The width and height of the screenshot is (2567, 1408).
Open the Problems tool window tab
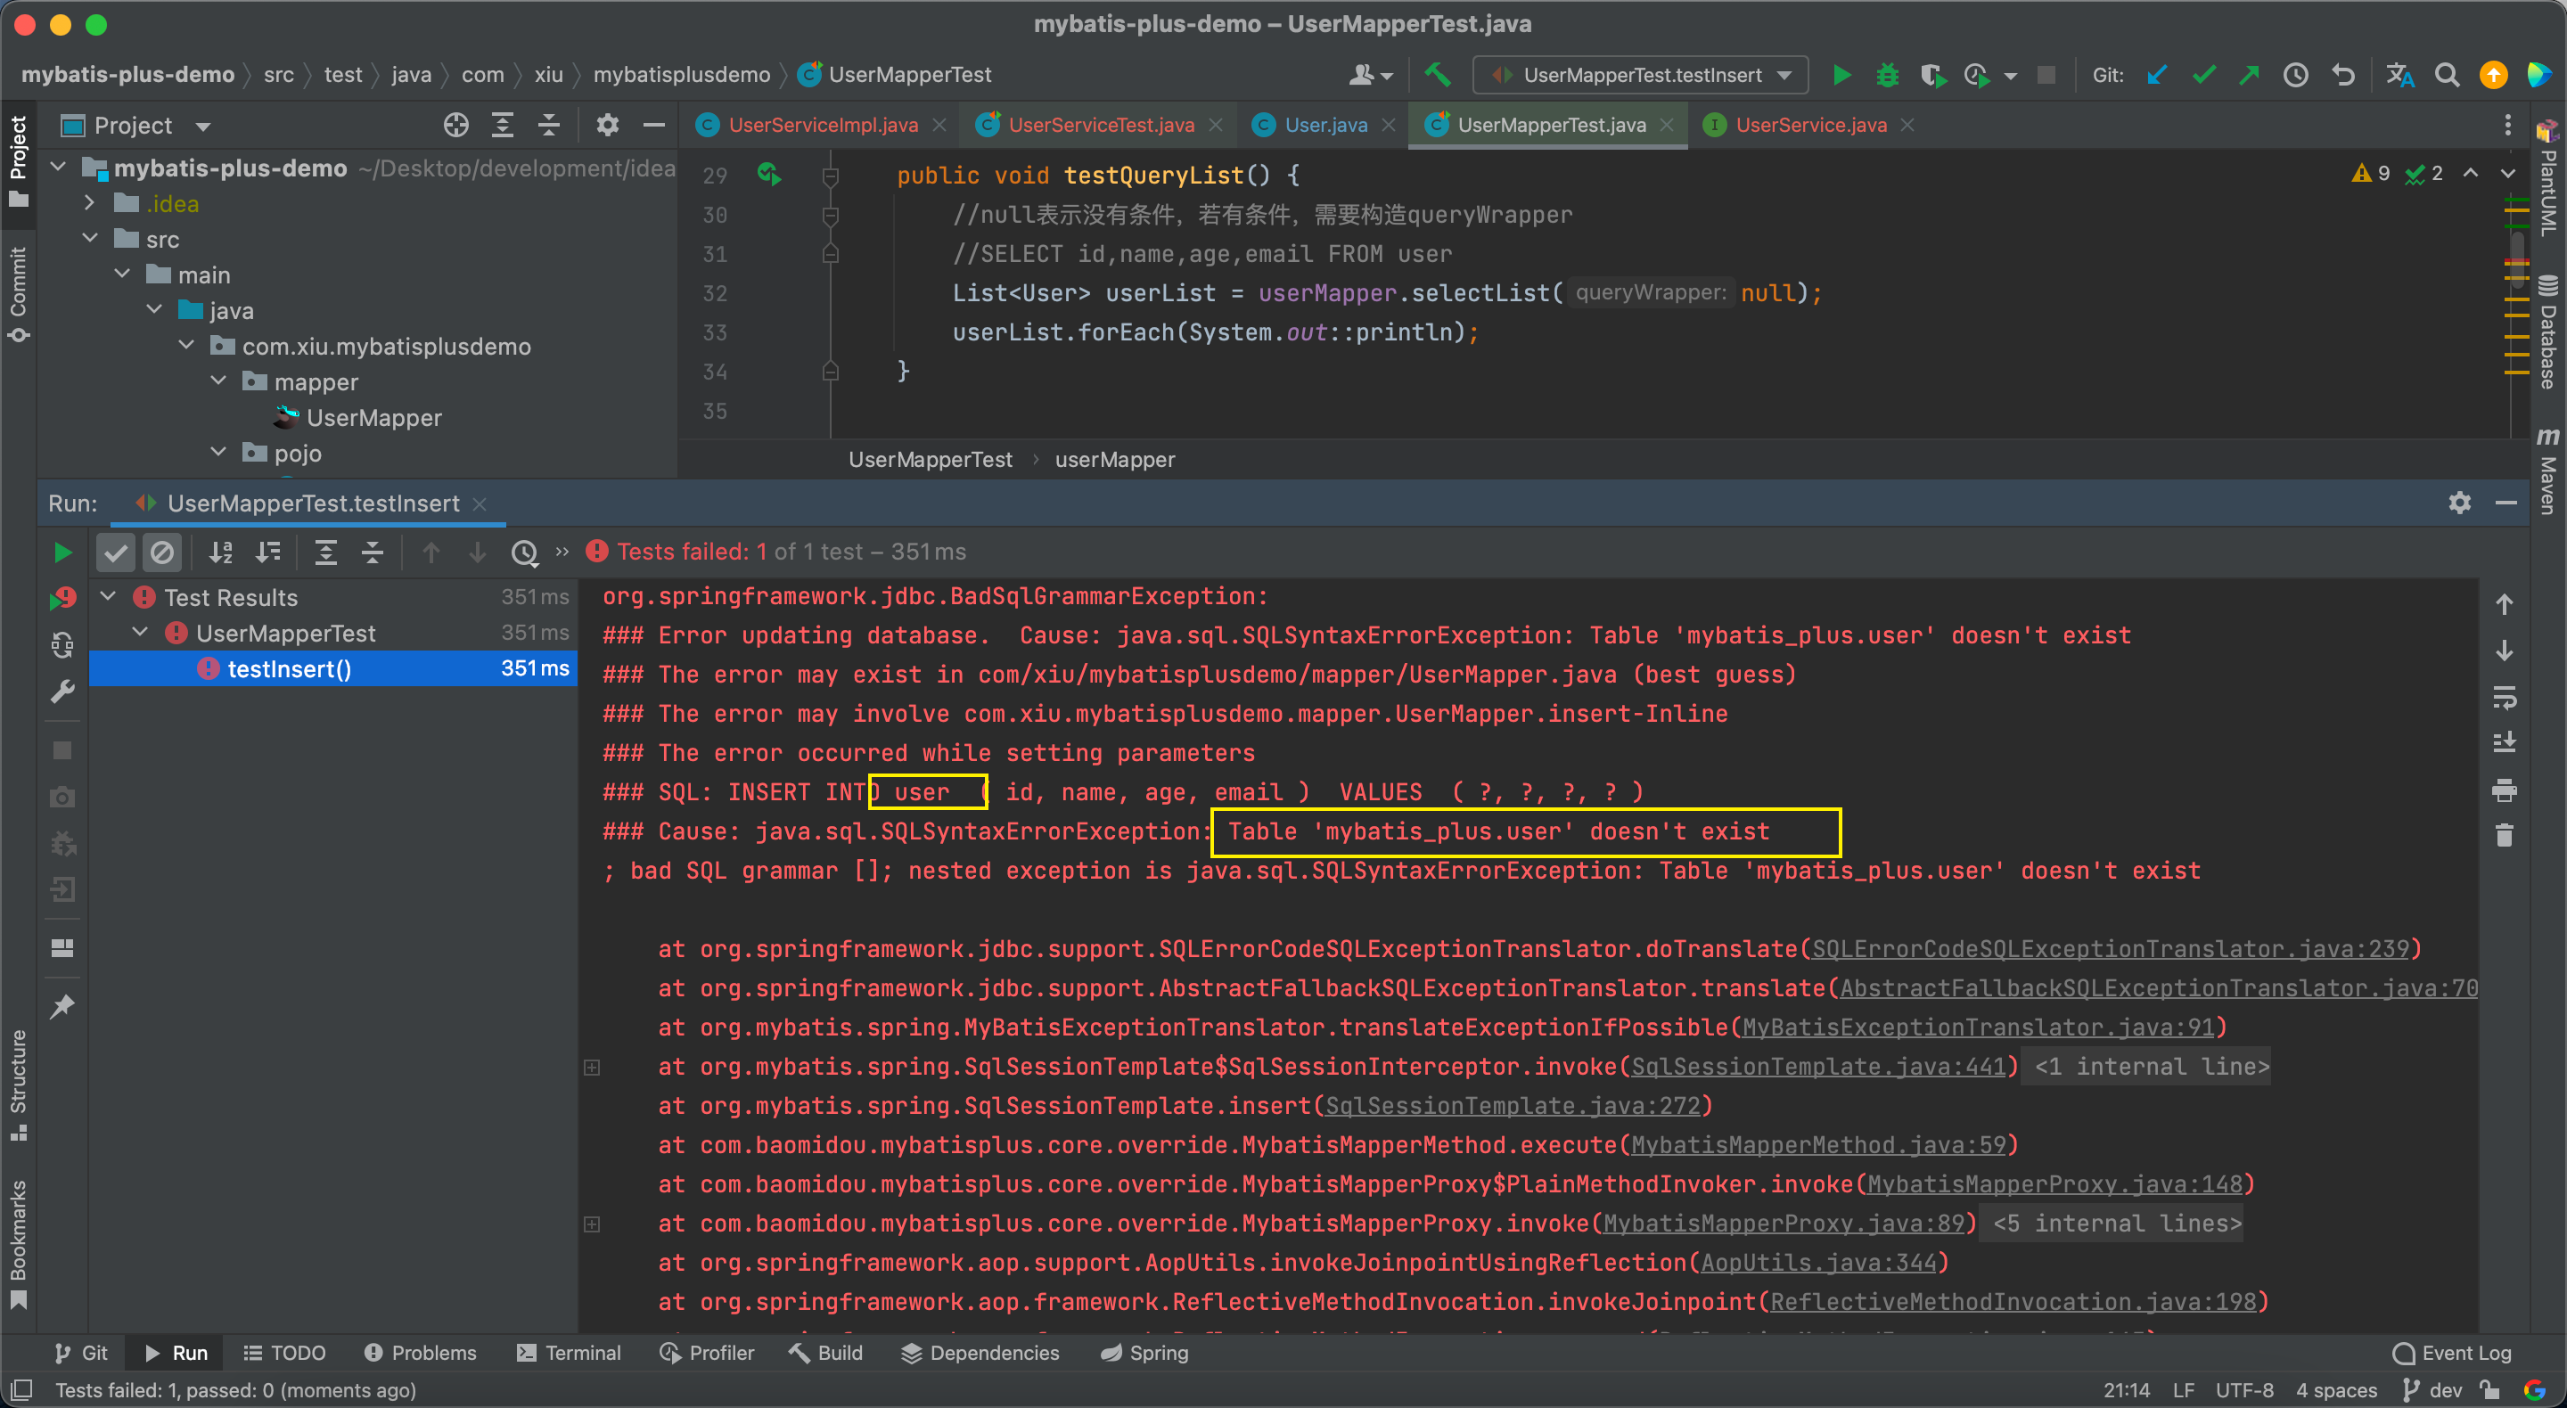point(421,1352)
